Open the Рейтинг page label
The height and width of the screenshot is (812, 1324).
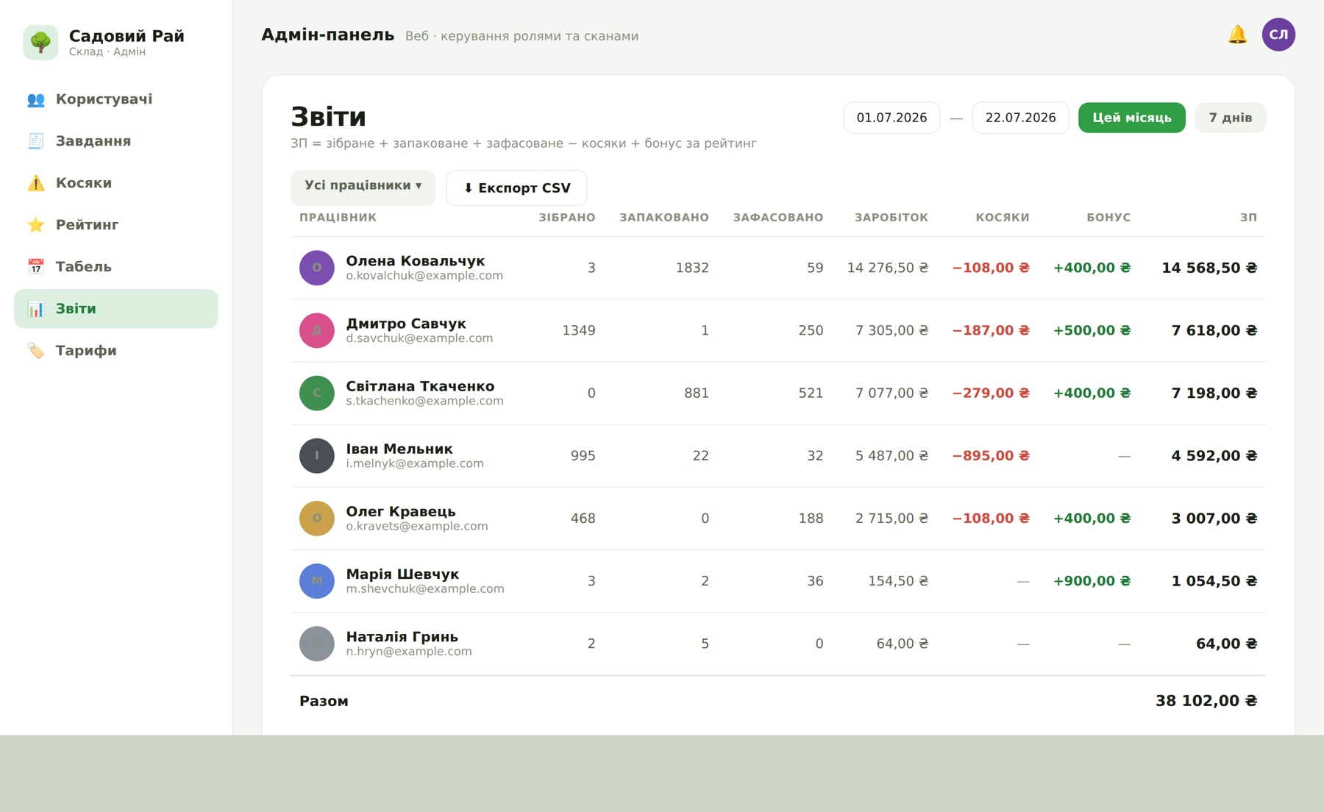point(87,225)
